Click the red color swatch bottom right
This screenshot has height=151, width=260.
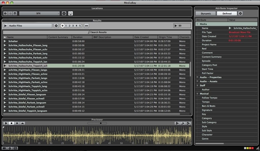253,148
